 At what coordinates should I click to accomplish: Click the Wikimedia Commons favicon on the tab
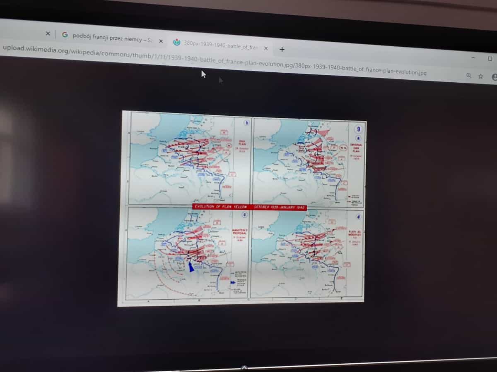pyautogui.click(x=177, y=42)
